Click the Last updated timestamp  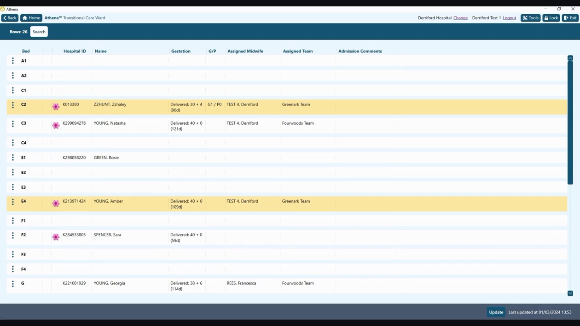540,312
